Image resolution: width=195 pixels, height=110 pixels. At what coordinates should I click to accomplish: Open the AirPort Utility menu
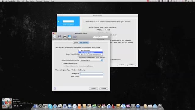10,1
